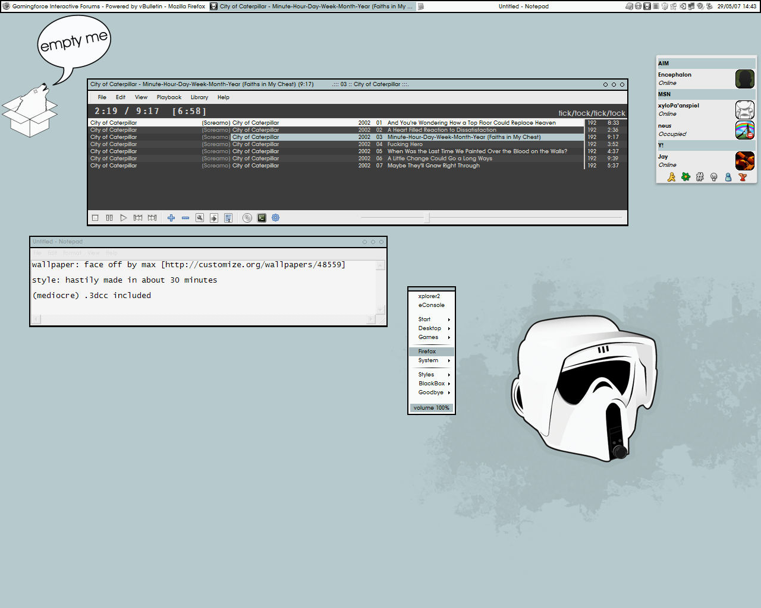The image size is (761, 608).
Task: Expand the System submenu
Action: tap(432, 360)
